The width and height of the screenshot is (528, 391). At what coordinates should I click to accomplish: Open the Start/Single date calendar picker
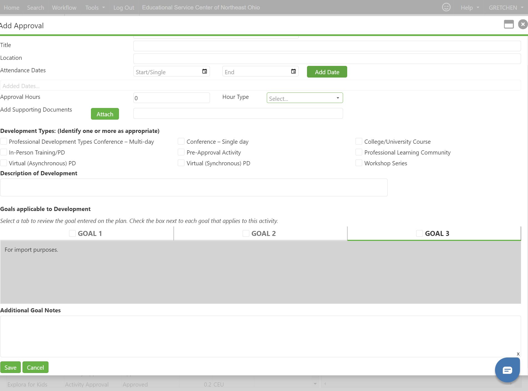(x=205, y=71)
